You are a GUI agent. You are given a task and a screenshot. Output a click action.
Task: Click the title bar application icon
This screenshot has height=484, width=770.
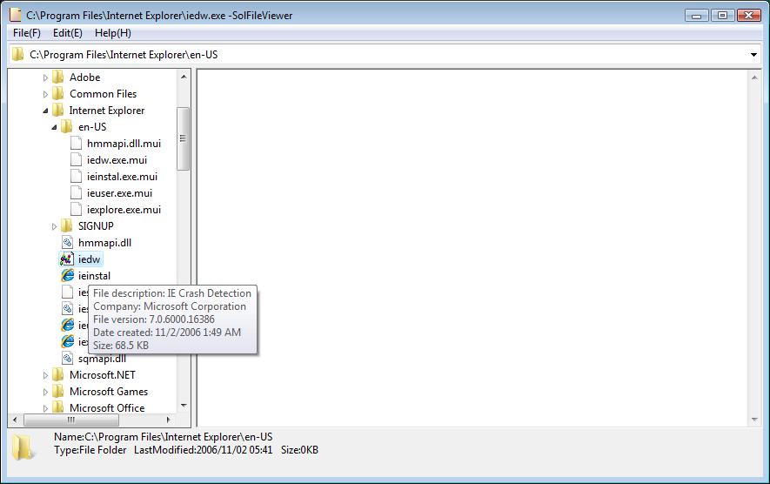tap(16, 15)
